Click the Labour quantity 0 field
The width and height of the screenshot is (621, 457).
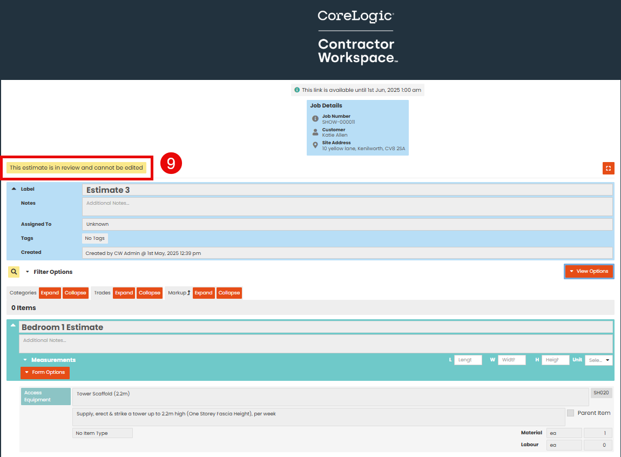point(598,445)
